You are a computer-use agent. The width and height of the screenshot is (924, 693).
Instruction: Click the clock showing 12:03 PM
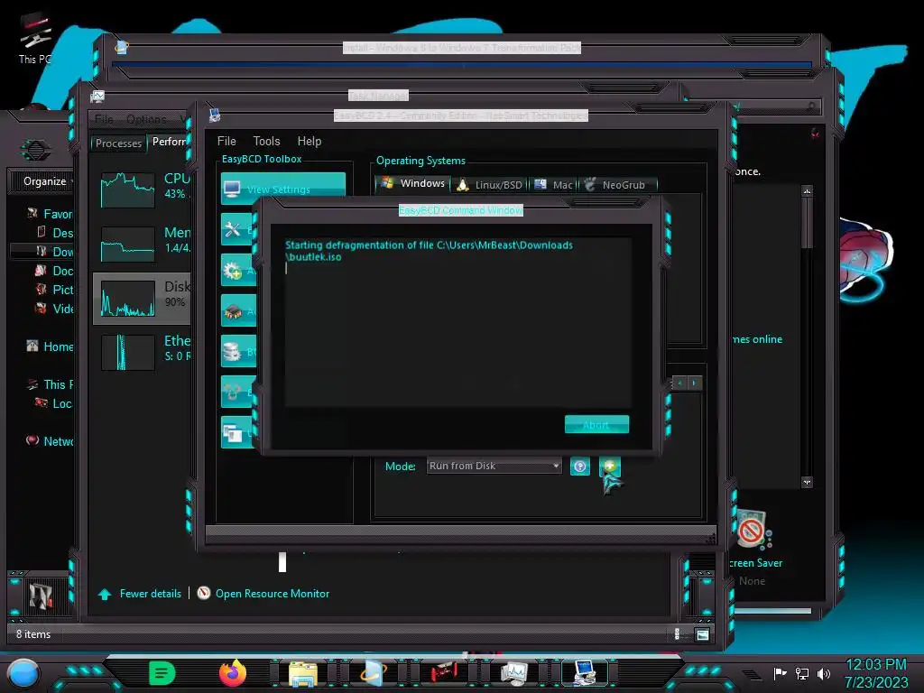(876, 665)
